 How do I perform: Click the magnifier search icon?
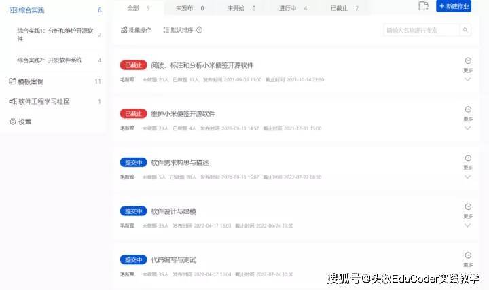pos(465,30)
